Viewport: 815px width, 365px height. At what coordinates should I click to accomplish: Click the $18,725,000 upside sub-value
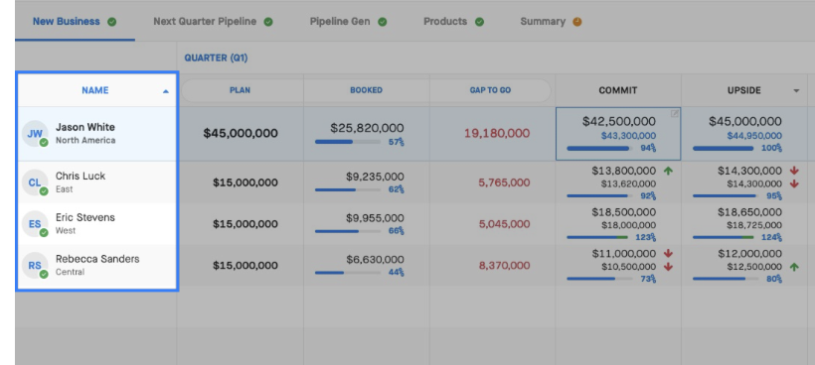754,225
